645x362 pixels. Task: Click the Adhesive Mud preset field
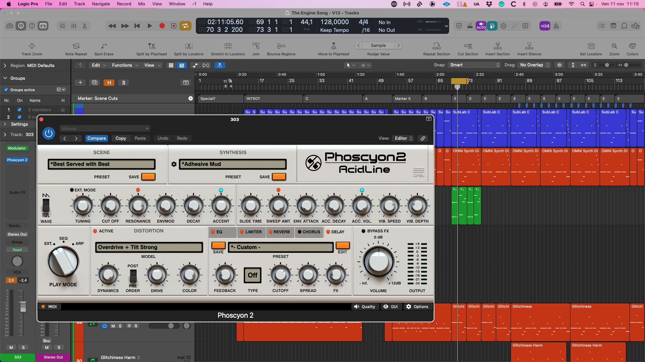click(232, 164)
